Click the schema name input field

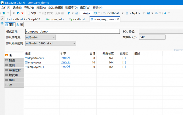click(x=72, y=31)
